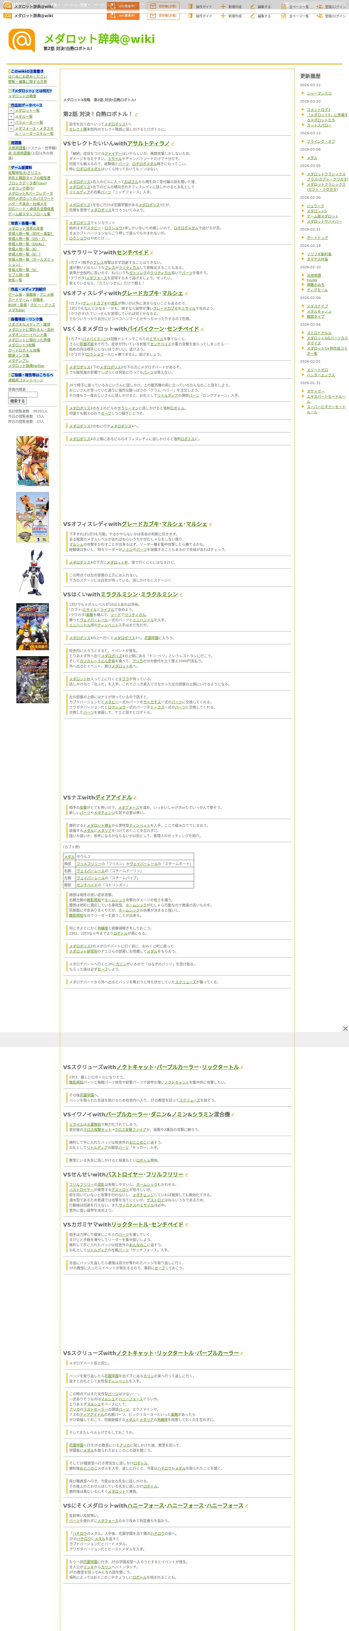349x1631 pixels.
Task: Open モブ人物一覧 in sidebar
Action: tap(18, 275)
